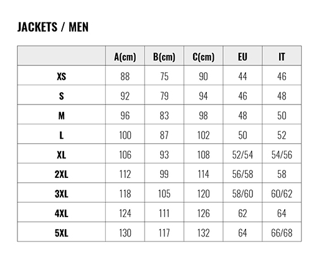Click the 52/54 EU value for XL

[x=242, y=155]
